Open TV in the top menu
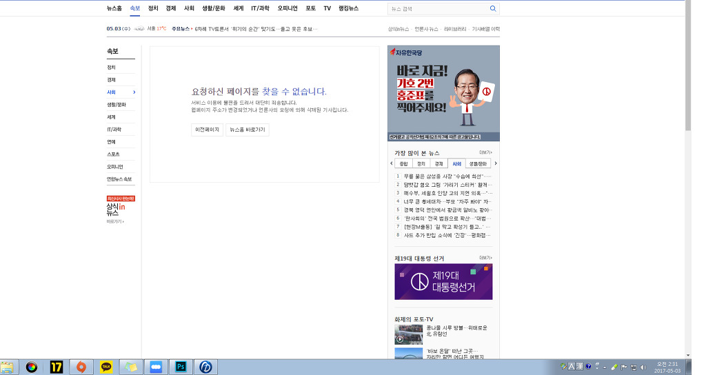706x375 pixels. click(327, 8)
